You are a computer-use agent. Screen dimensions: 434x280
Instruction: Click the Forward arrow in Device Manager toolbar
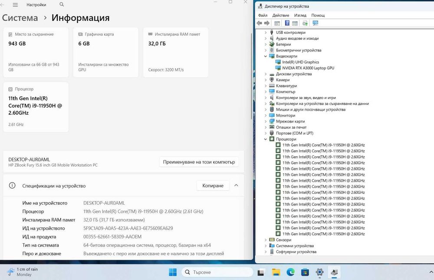[x=267, y=23]
